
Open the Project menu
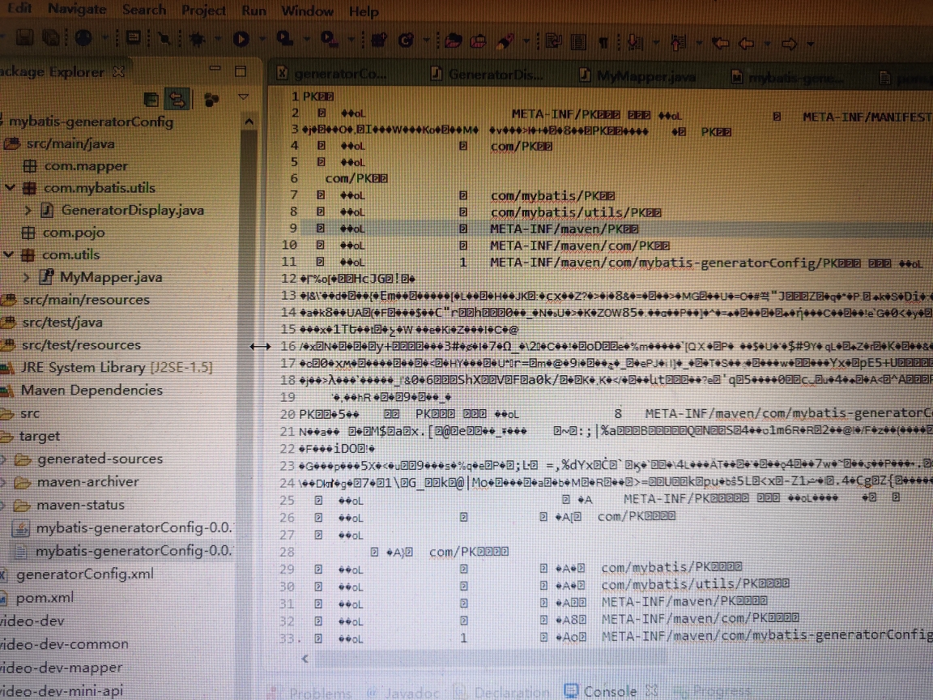point(203,10)
